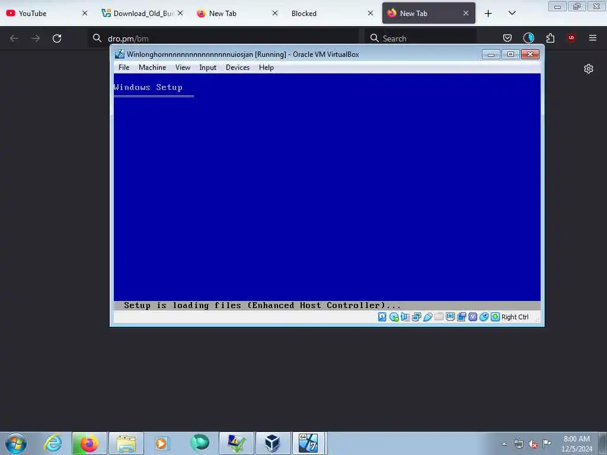Click the display indicator in VirtualBox status bar
Viewport: 607px width, 455px height.
click(451, 317)
